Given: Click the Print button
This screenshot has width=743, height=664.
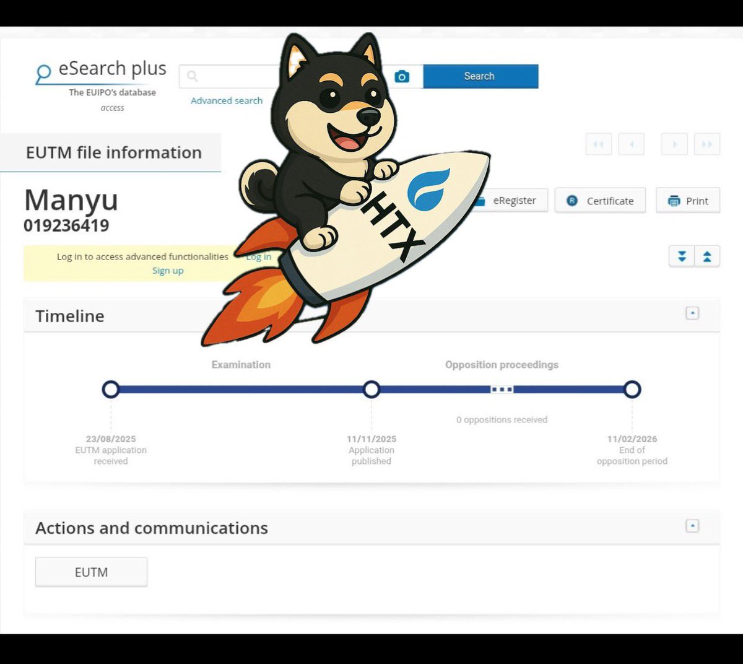Looking at the screenshot, I should [688, 201].
